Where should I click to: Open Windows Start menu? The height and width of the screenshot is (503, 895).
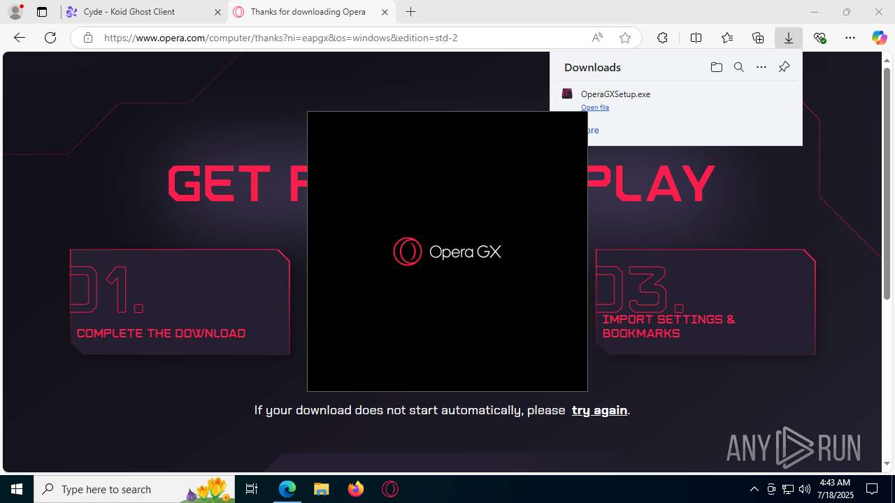coord(17,489)
